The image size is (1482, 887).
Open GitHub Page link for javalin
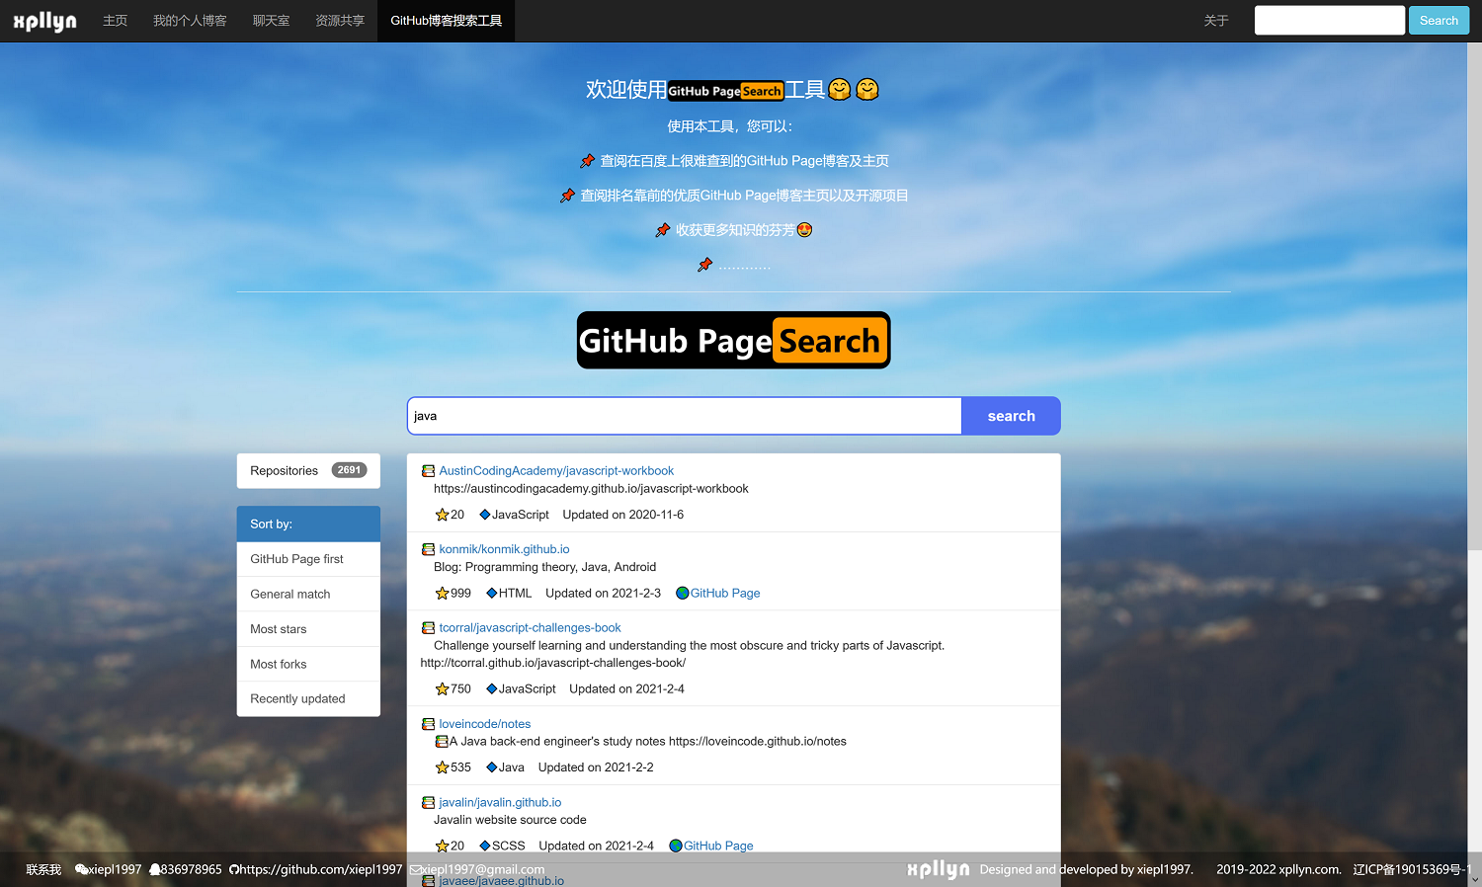click(718, 846)
